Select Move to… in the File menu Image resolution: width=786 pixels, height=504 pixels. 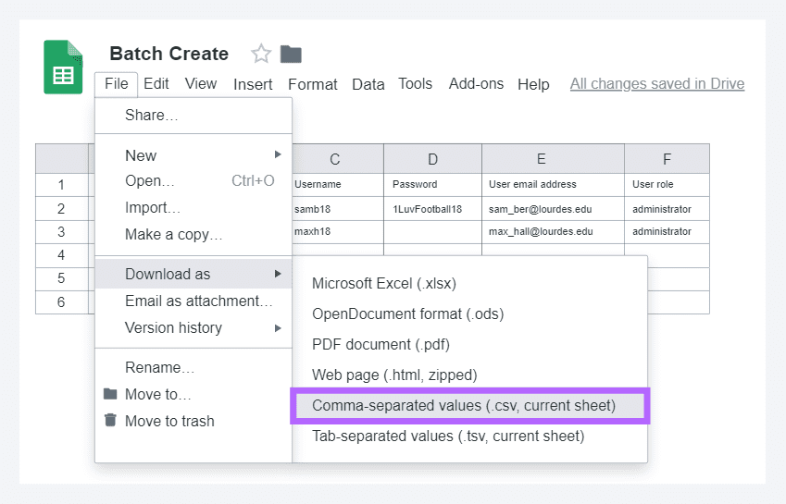coord(193,394)
